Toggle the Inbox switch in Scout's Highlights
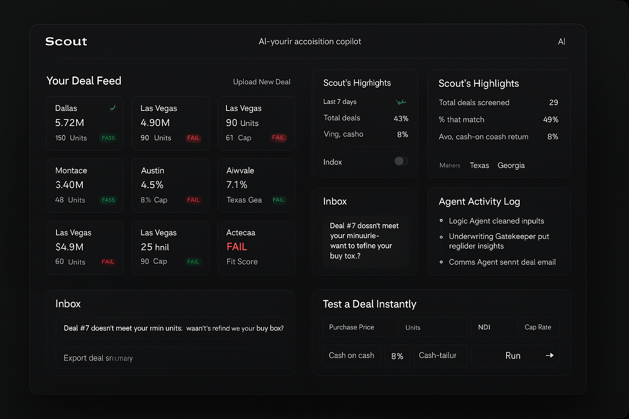Viewport: 629px width, 419px height. point(401,161)
